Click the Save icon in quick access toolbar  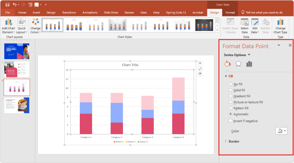point(7,5)
